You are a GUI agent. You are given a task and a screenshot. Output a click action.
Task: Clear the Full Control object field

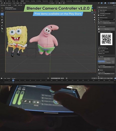[x=114, y=12]
